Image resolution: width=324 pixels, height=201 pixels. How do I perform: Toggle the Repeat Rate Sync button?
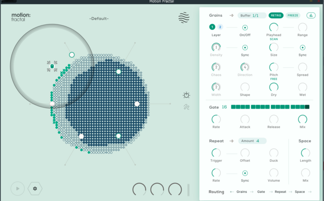pyautogui.click(x=245, y=173)
